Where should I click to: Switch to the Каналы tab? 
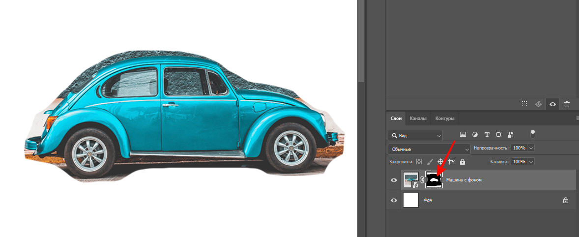coord(418,118)
